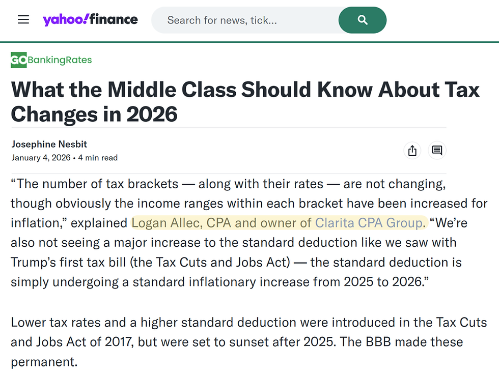Click the share article icon
Viewport: 499px width, 374px height.
(x=412, y=151)
